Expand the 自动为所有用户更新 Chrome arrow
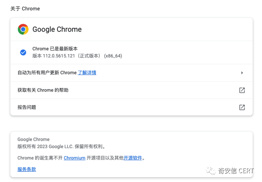This screenshot has height=182, width=262. (x=242, y=73)
